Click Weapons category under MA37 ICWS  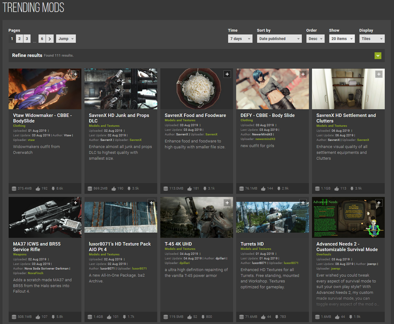tap(20, 254)
